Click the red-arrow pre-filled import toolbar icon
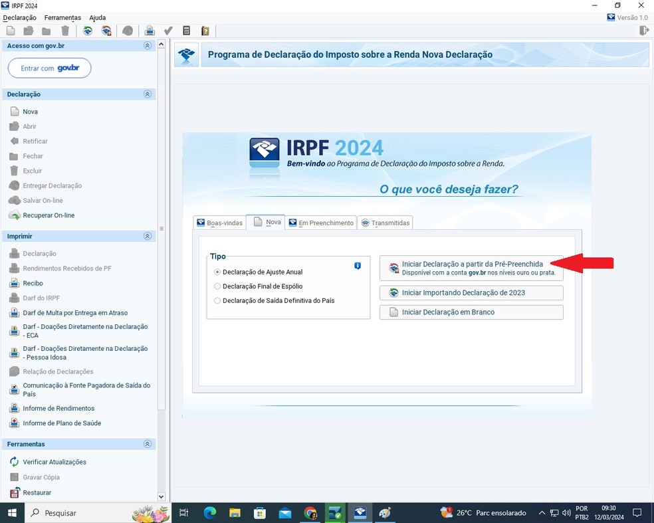 [106, 31]
